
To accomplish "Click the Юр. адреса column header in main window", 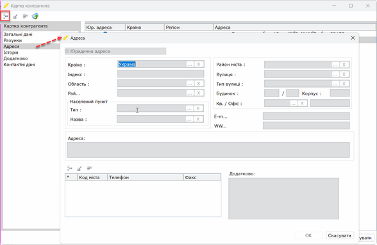I will coord(105,28).
